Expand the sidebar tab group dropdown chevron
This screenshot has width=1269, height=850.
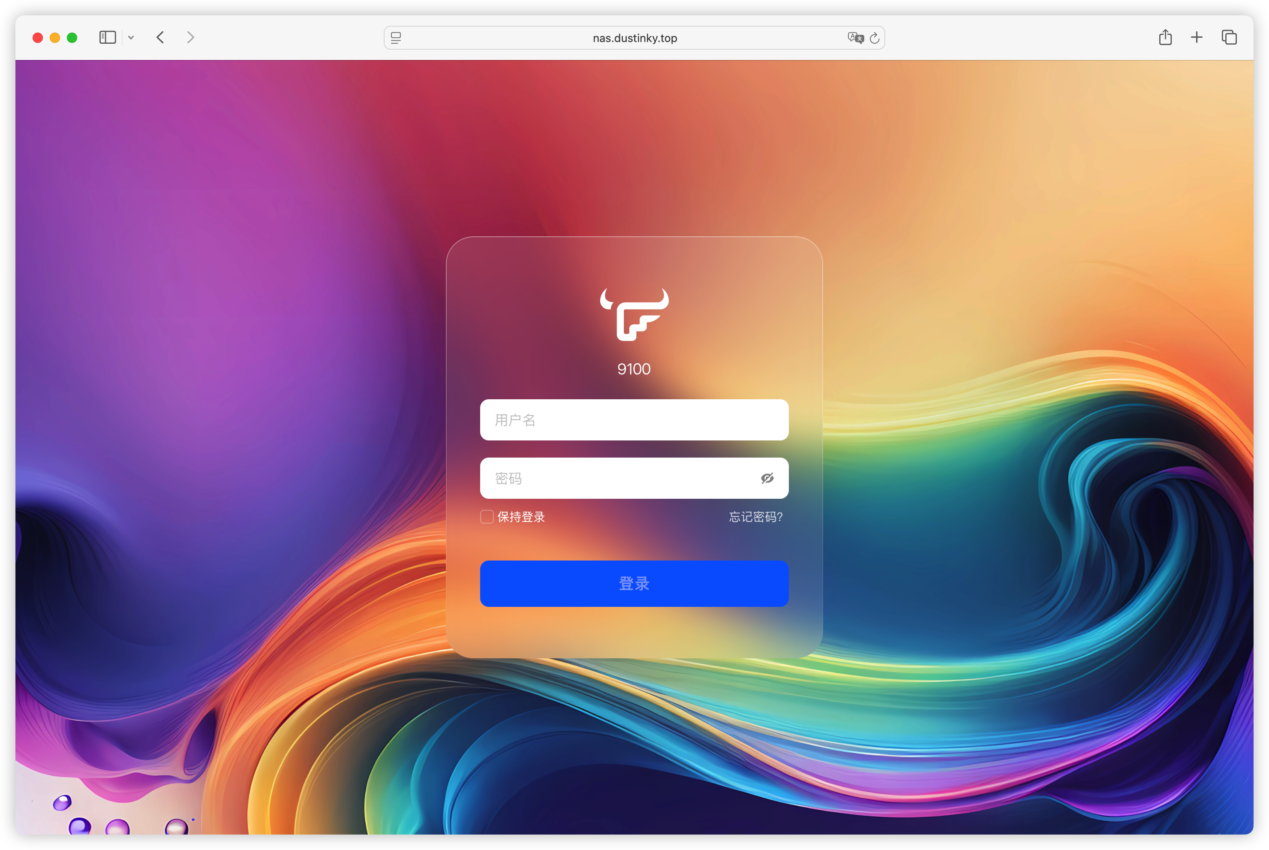pyautogui.click(x=131, y=38)
